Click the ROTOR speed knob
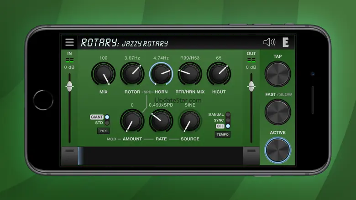The image size is (356, 200). coord(132,74)
